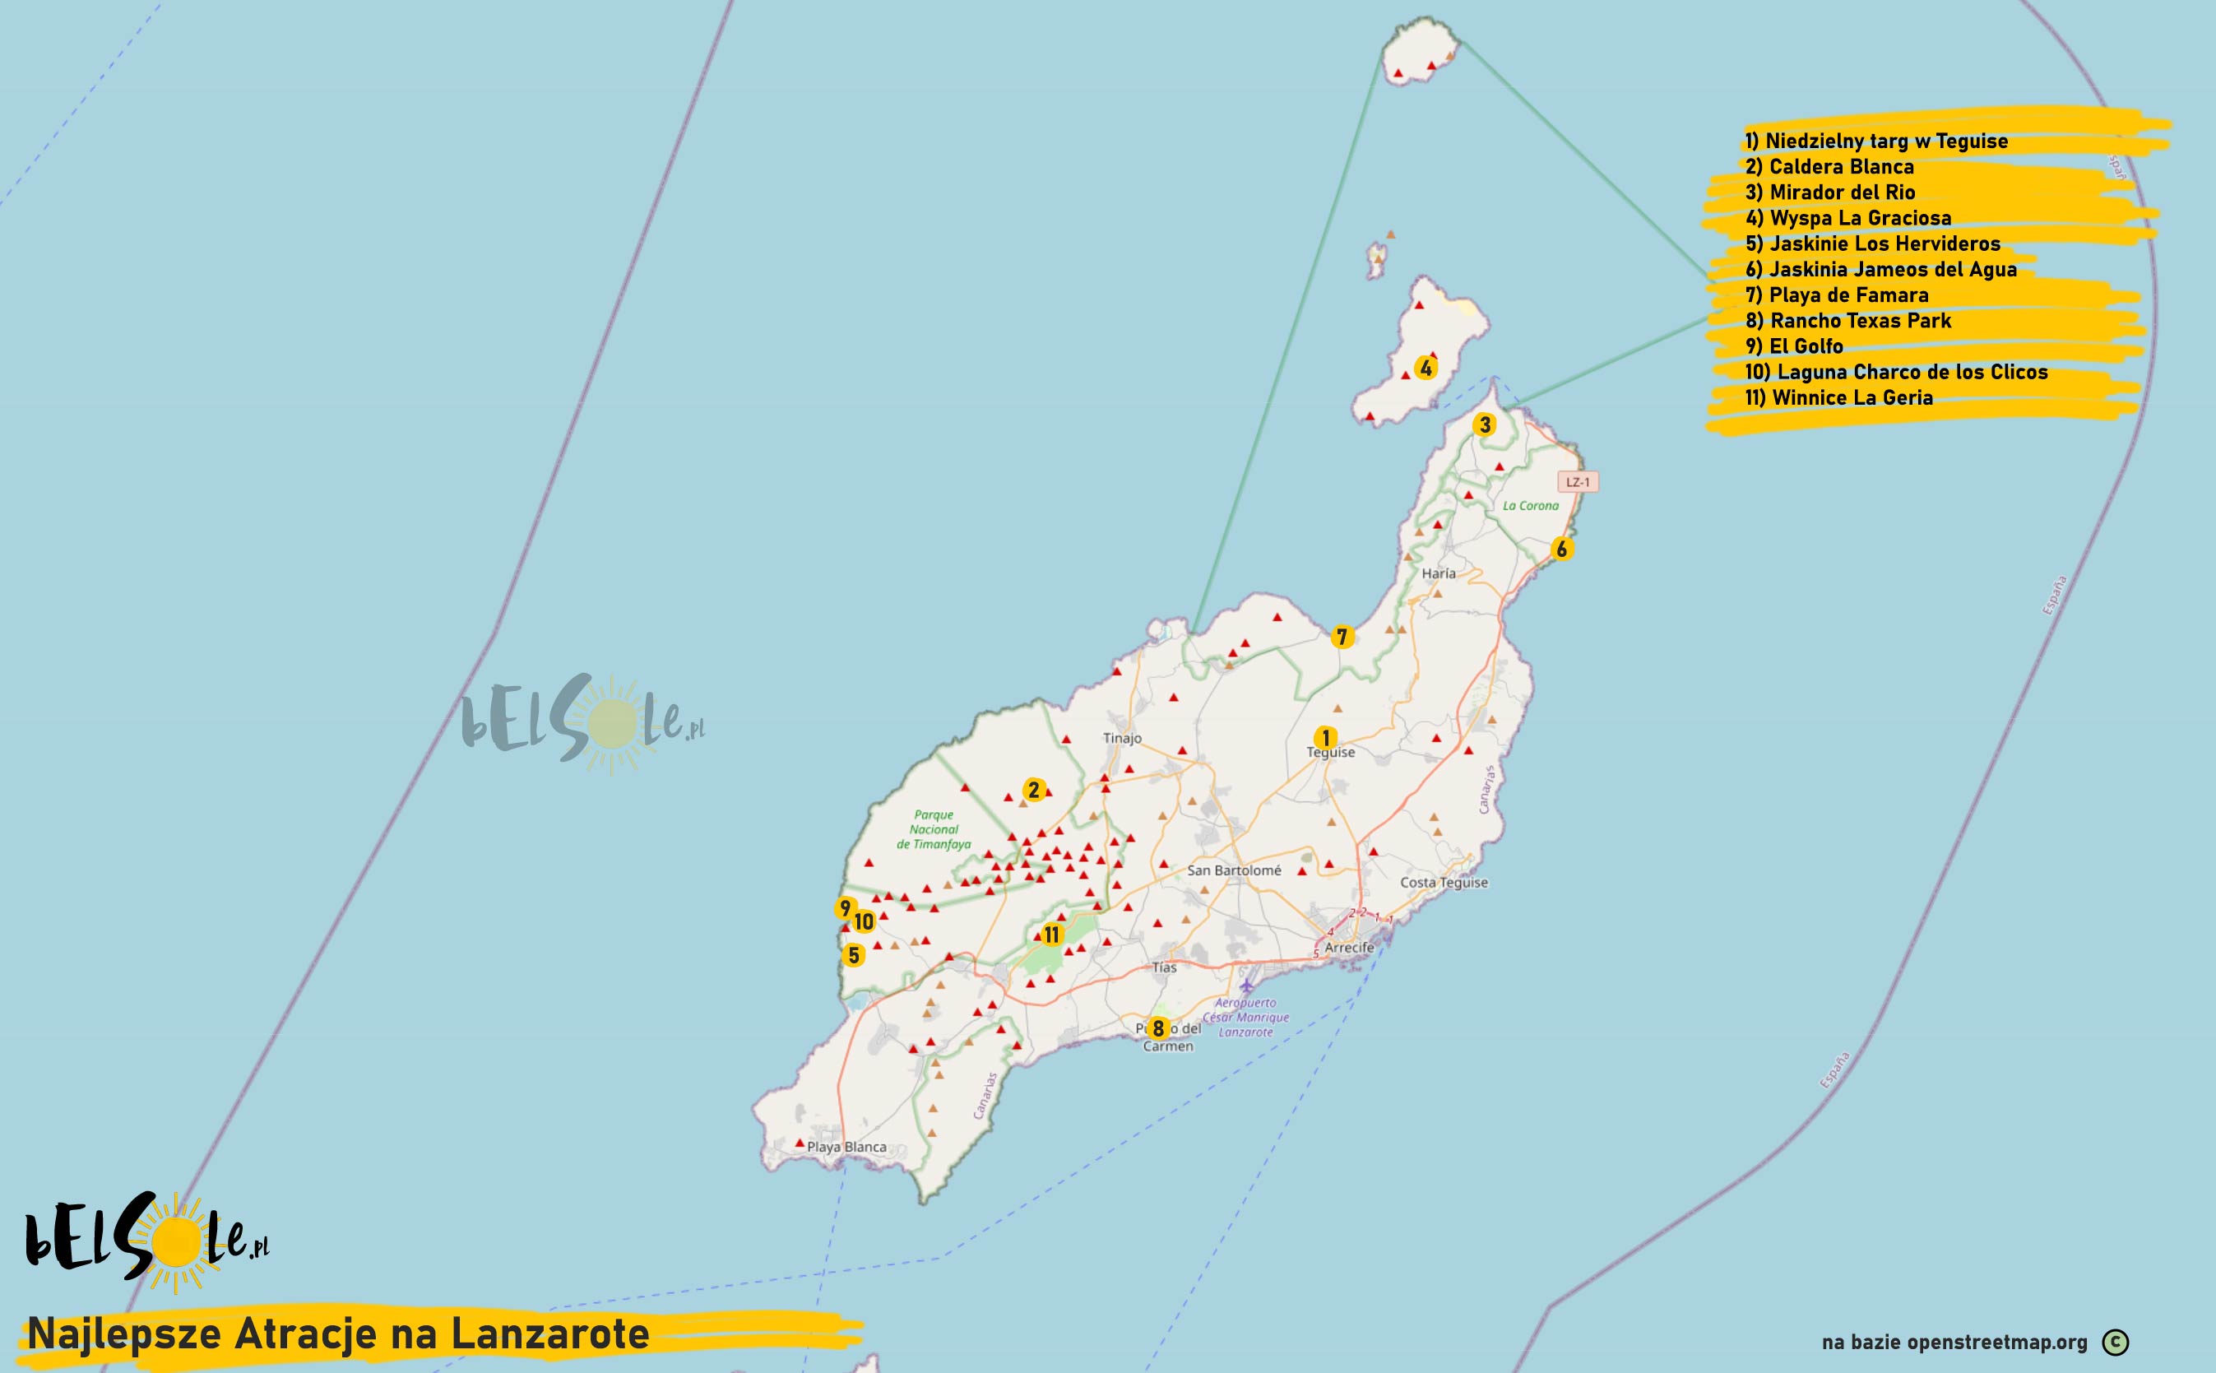
Task: Click yellow marker number 6 on east coast
Action: click(x=1561, y=549)
